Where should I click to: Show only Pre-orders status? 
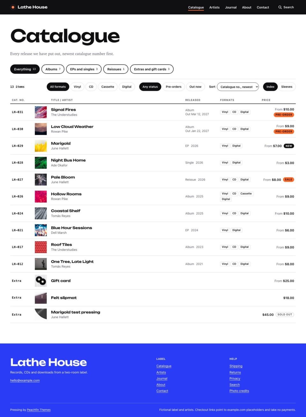pos(174,87)
